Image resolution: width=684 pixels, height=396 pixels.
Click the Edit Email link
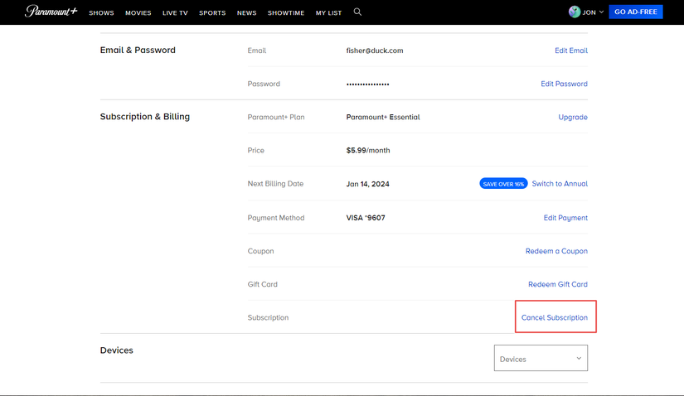[570, 51]
